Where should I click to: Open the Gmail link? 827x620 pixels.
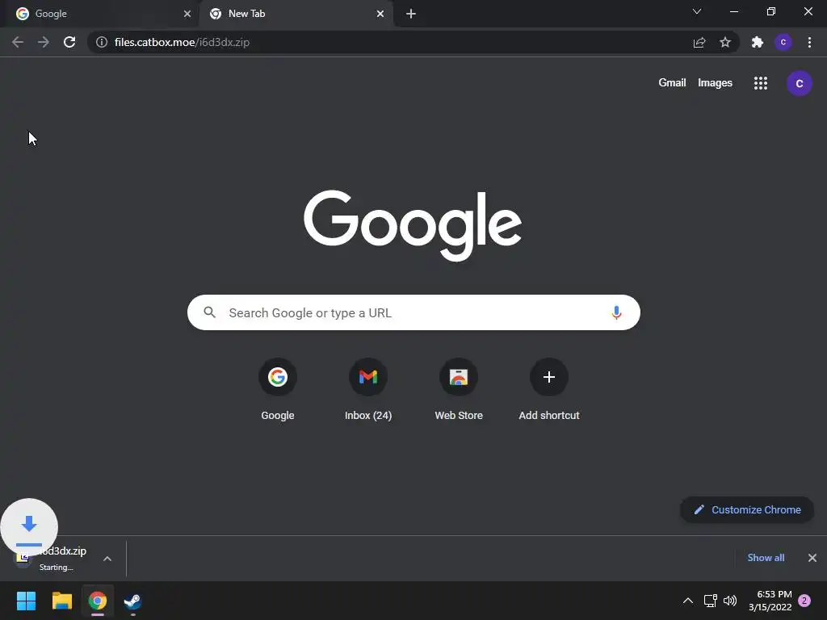point(672,83)
